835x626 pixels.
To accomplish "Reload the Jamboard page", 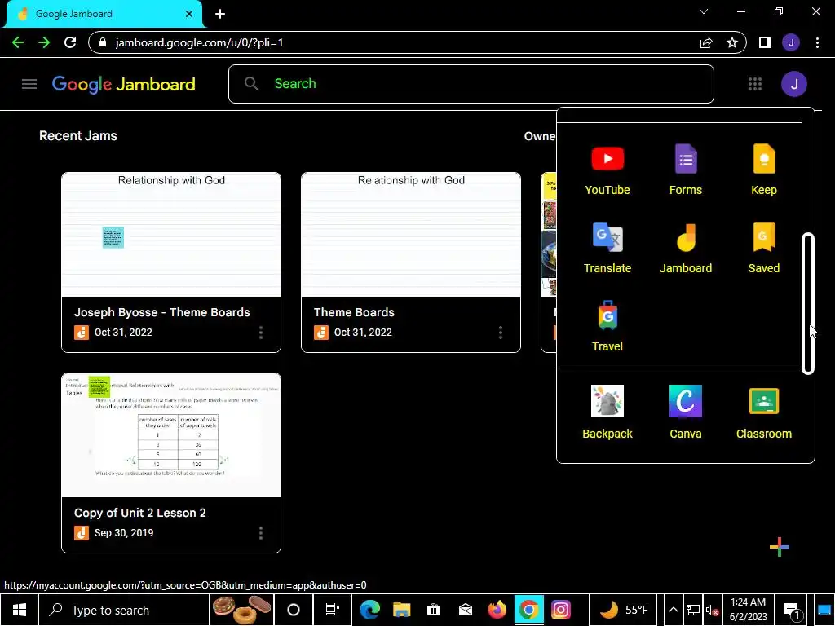I will pyautogui.click(x=70, y=42).
